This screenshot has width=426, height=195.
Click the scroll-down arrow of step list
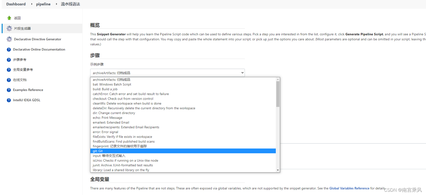(278, 170)
